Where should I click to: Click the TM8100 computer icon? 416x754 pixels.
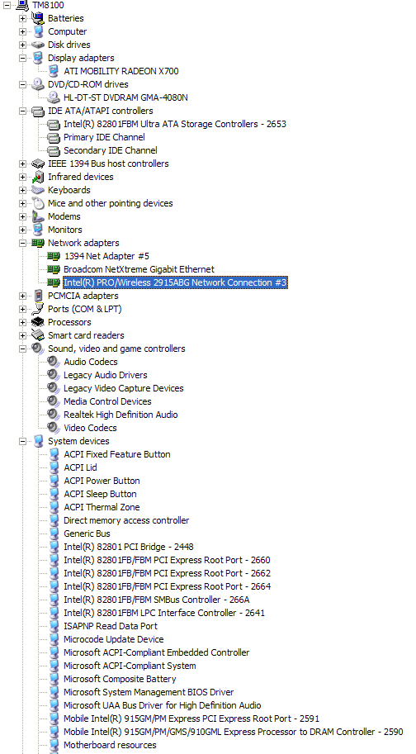coord(22,5)
